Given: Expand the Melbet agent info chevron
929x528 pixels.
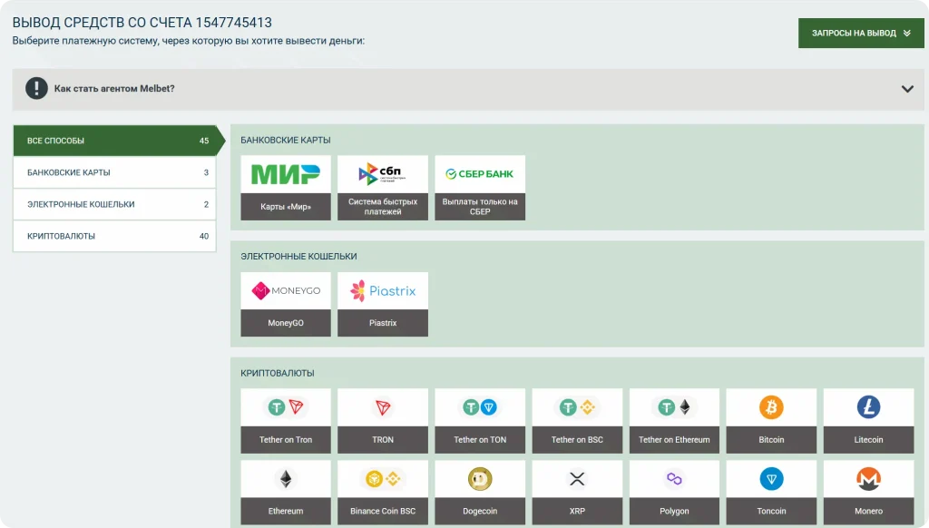Looking at the screenshot, I should 907,89.
